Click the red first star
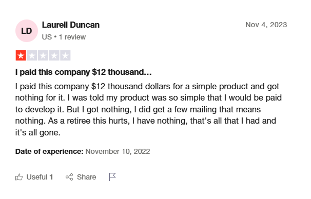Screen dimensions: 311x199 click(21, 55)
